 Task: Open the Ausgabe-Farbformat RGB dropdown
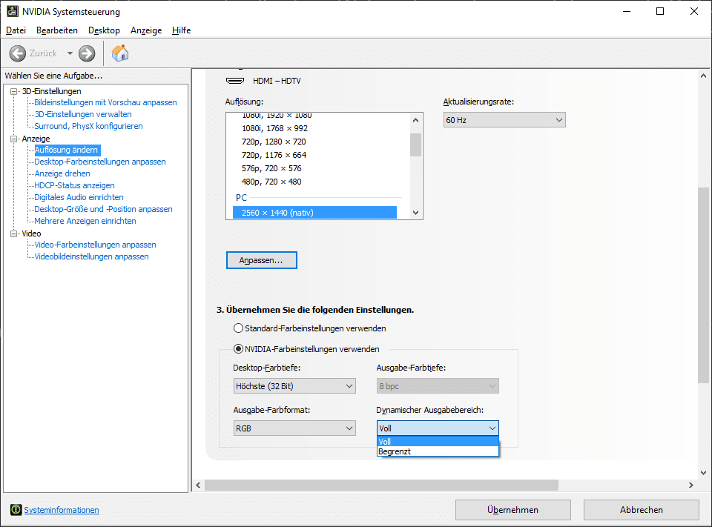click(x=294, y=428)
